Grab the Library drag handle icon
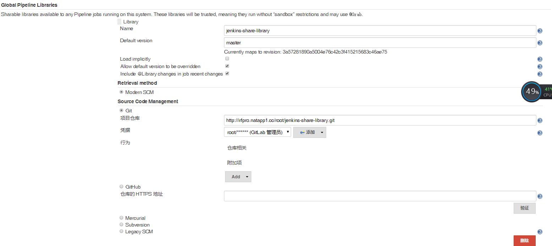The height and width of the screenshot is (246, 552). click(119, 22)
